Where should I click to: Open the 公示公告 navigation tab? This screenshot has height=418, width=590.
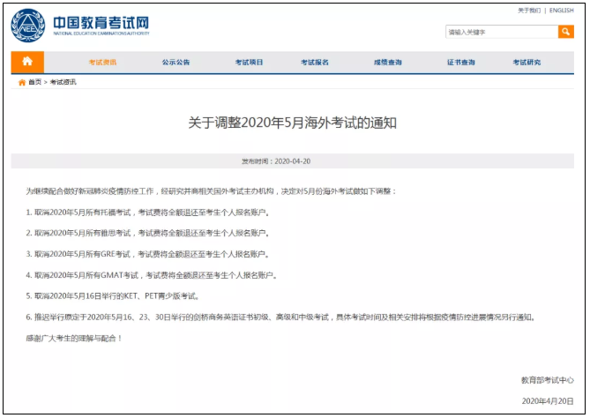pos(176,63)
